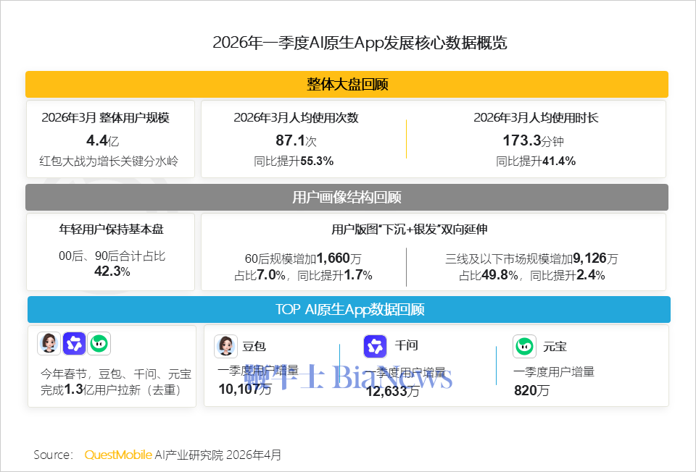The image size is (696, 472).
Task: Click Qianwen's 12,633万 quarterly user growth number
Action: click(392, 391)
